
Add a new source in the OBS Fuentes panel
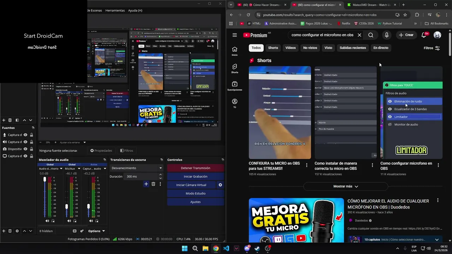(x=4, y=231)
